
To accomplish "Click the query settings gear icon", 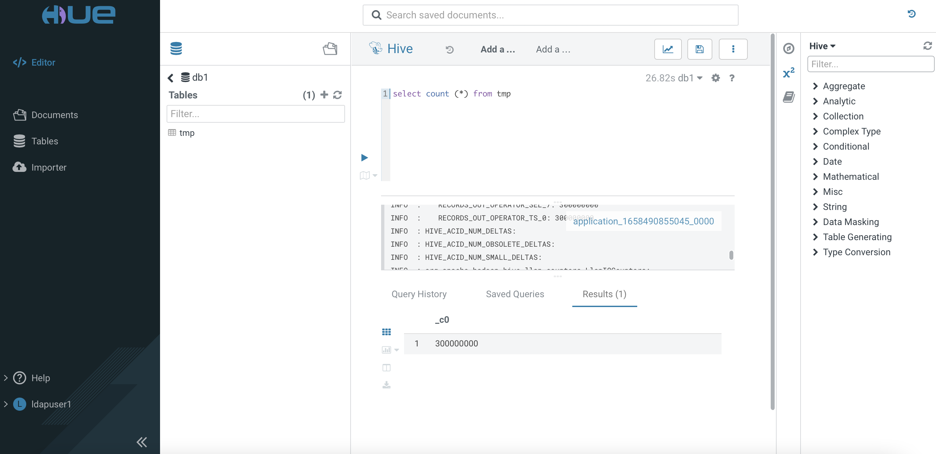I will (x=715, y=78).
